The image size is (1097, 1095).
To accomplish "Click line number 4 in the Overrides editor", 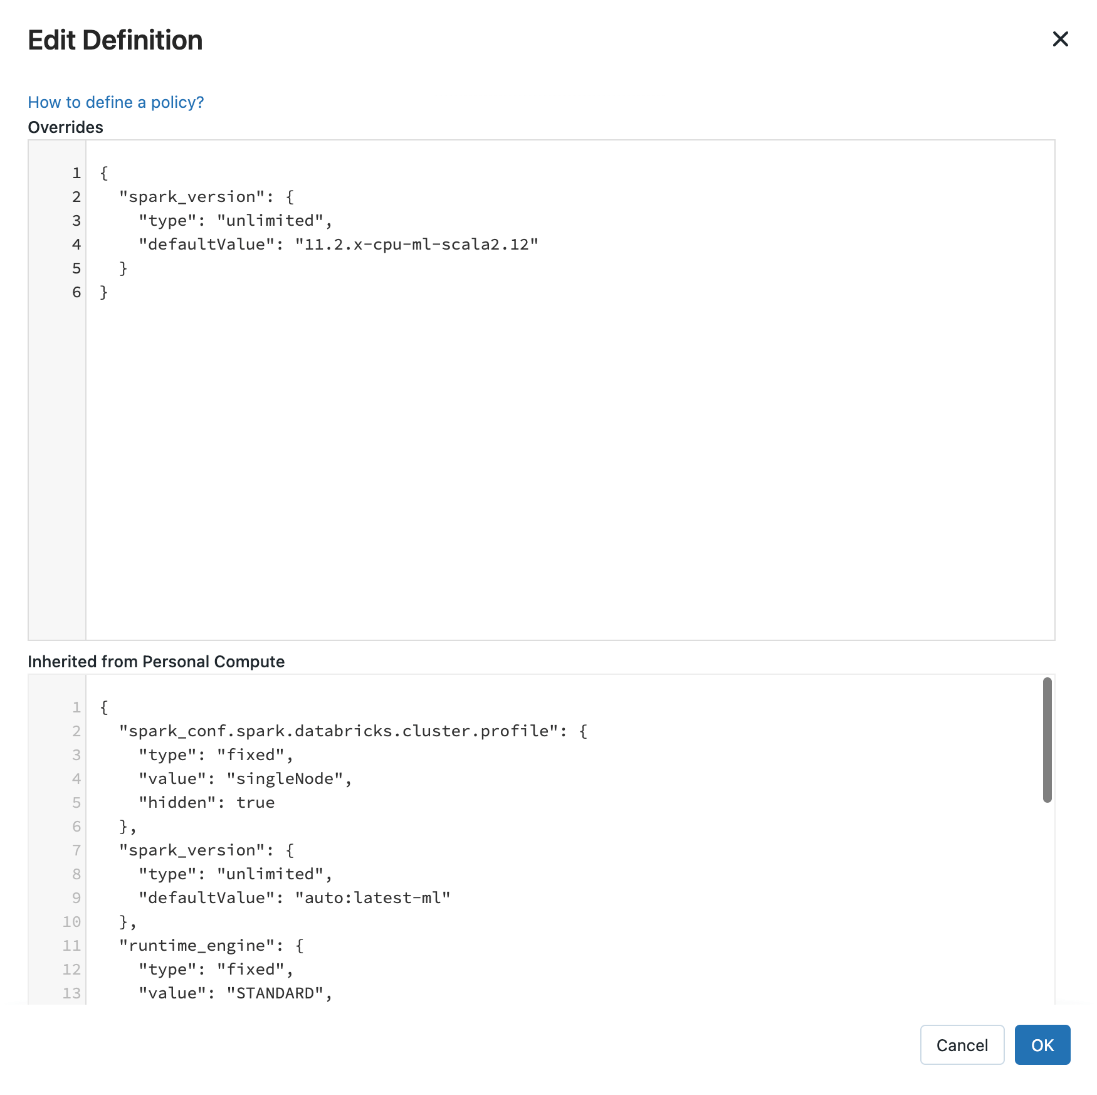I will coord(75,245).
